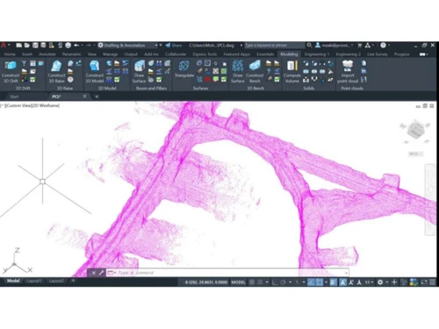Click the round help icon in 3D Raise panel
The width and height of the screenshot is (439, 329).
tap(70, 79)
